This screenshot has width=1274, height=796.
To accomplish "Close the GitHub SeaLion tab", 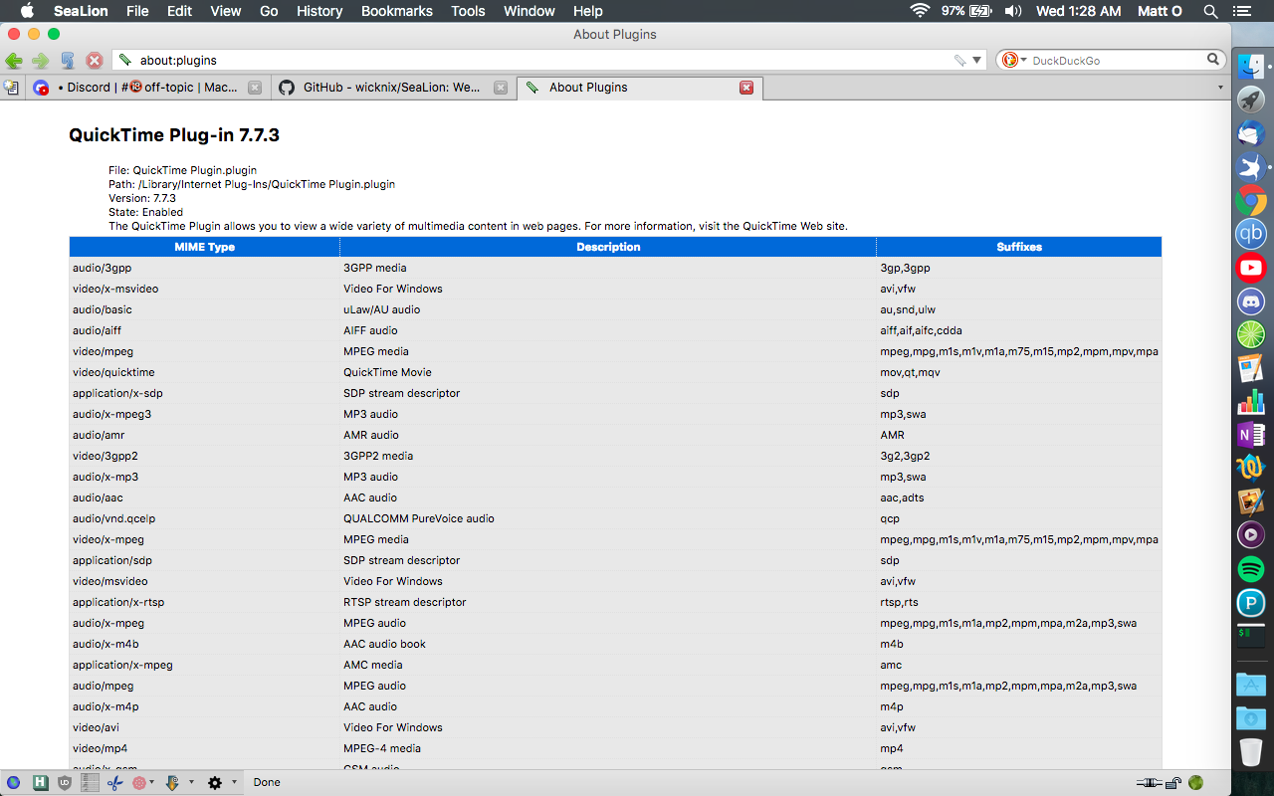I will (x=501, y=88).
